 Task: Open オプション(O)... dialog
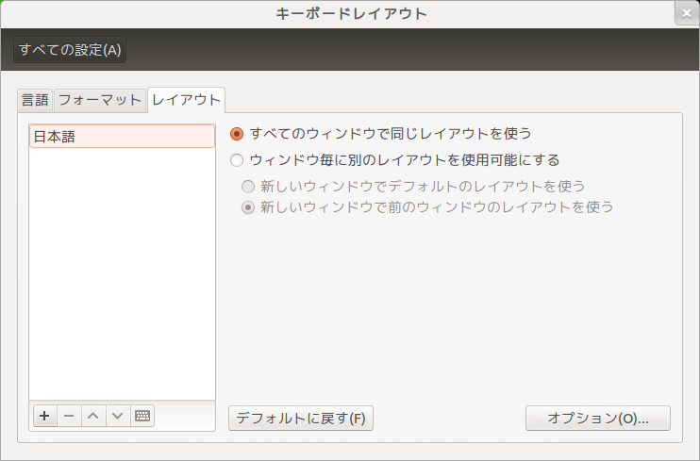[598, 419]
